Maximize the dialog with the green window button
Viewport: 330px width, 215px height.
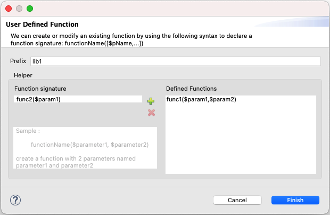(x=29, y=9)
